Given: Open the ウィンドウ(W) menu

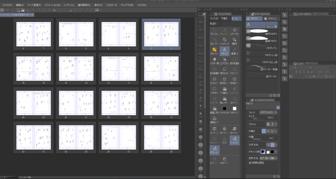Looking at the screenshot, I should click(x=127, y=5).
